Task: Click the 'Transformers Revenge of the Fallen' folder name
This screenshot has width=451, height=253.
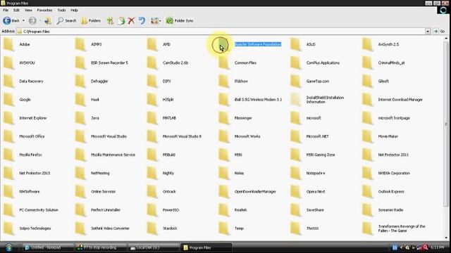Action: 402,228
